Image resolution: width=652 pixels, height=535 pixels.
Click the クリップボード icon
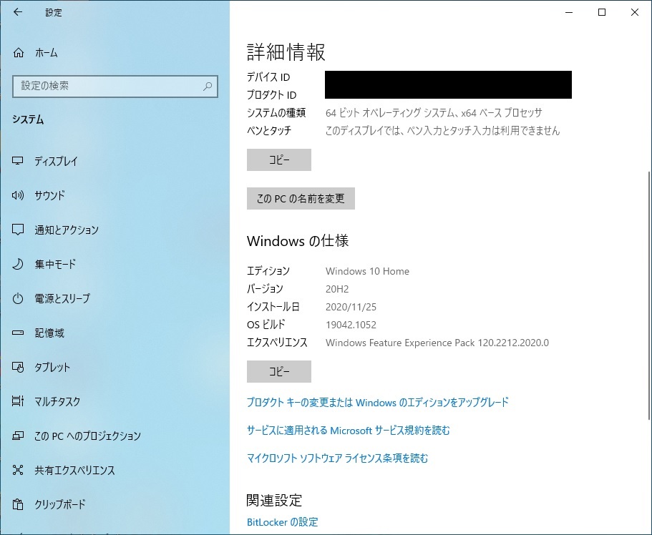[x=17, y=504]
